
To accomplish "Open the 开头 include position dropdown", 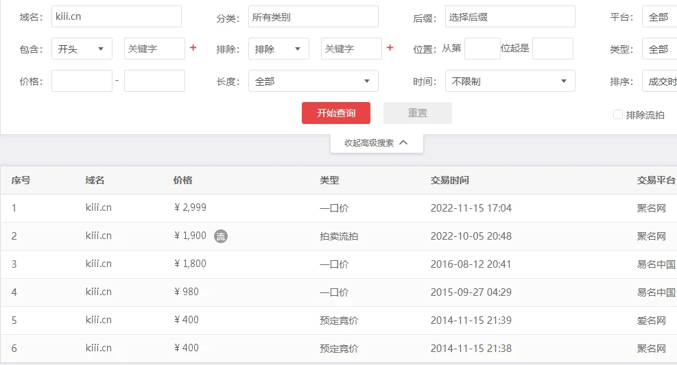I will [82, 49].
